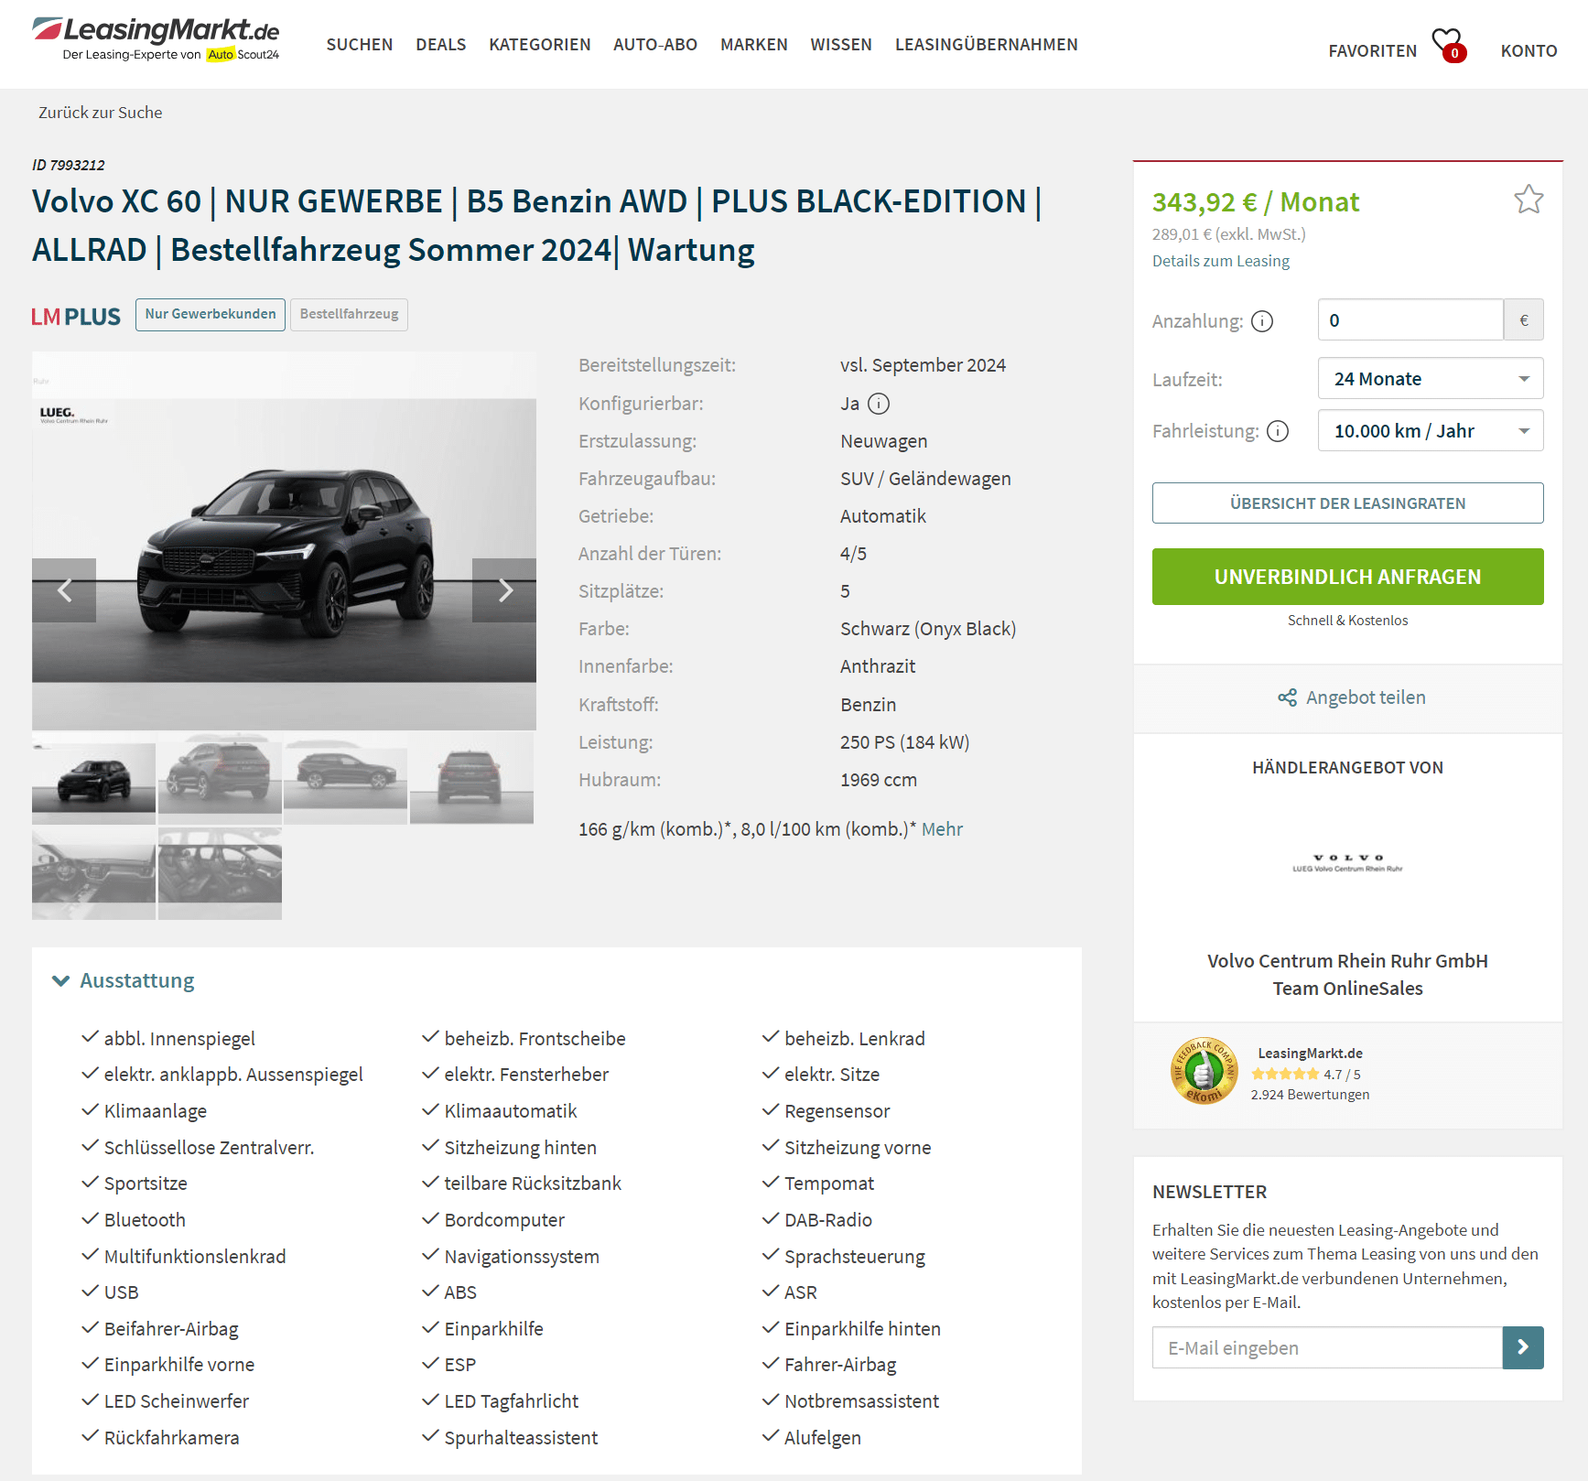Click the Navigationssystem feature entry
The image size is (1588, 1481).
pos(522,1257)
